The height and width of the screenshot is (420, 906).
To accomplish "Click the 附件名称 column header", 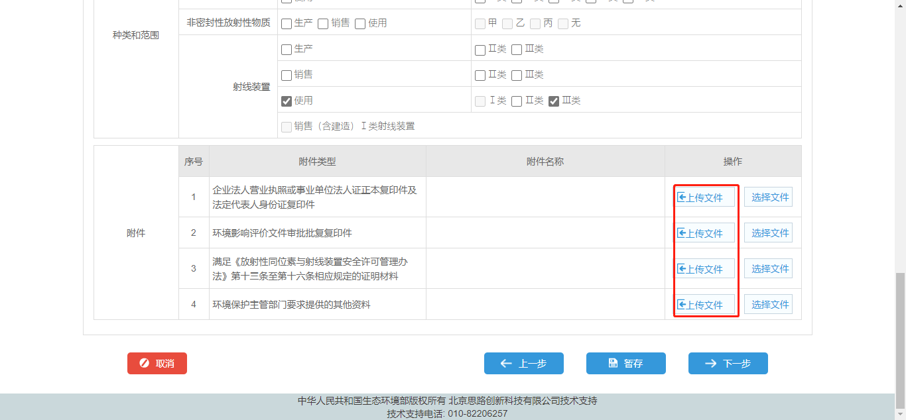I will click(x=545, y=161).
